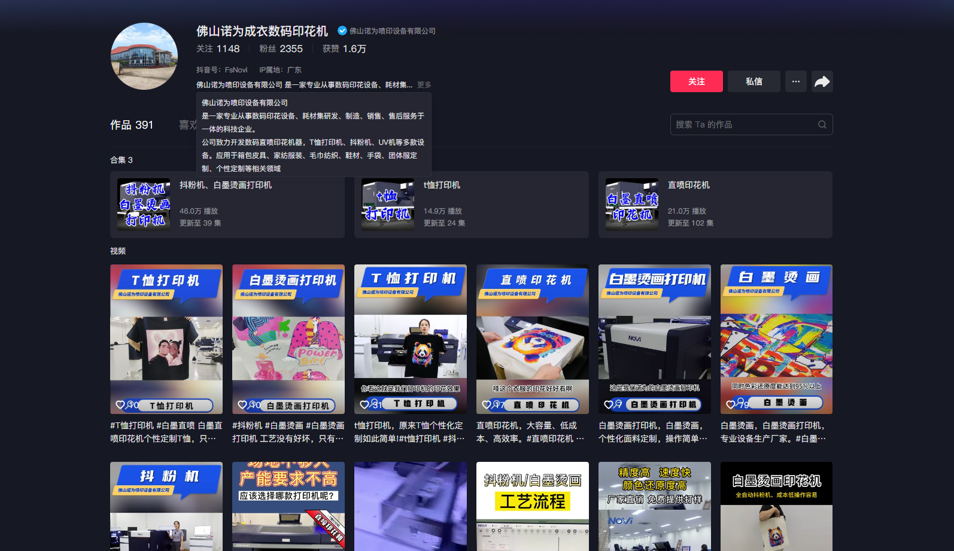Click caption 直喷印花机，大容量、低成

[533, 432]
